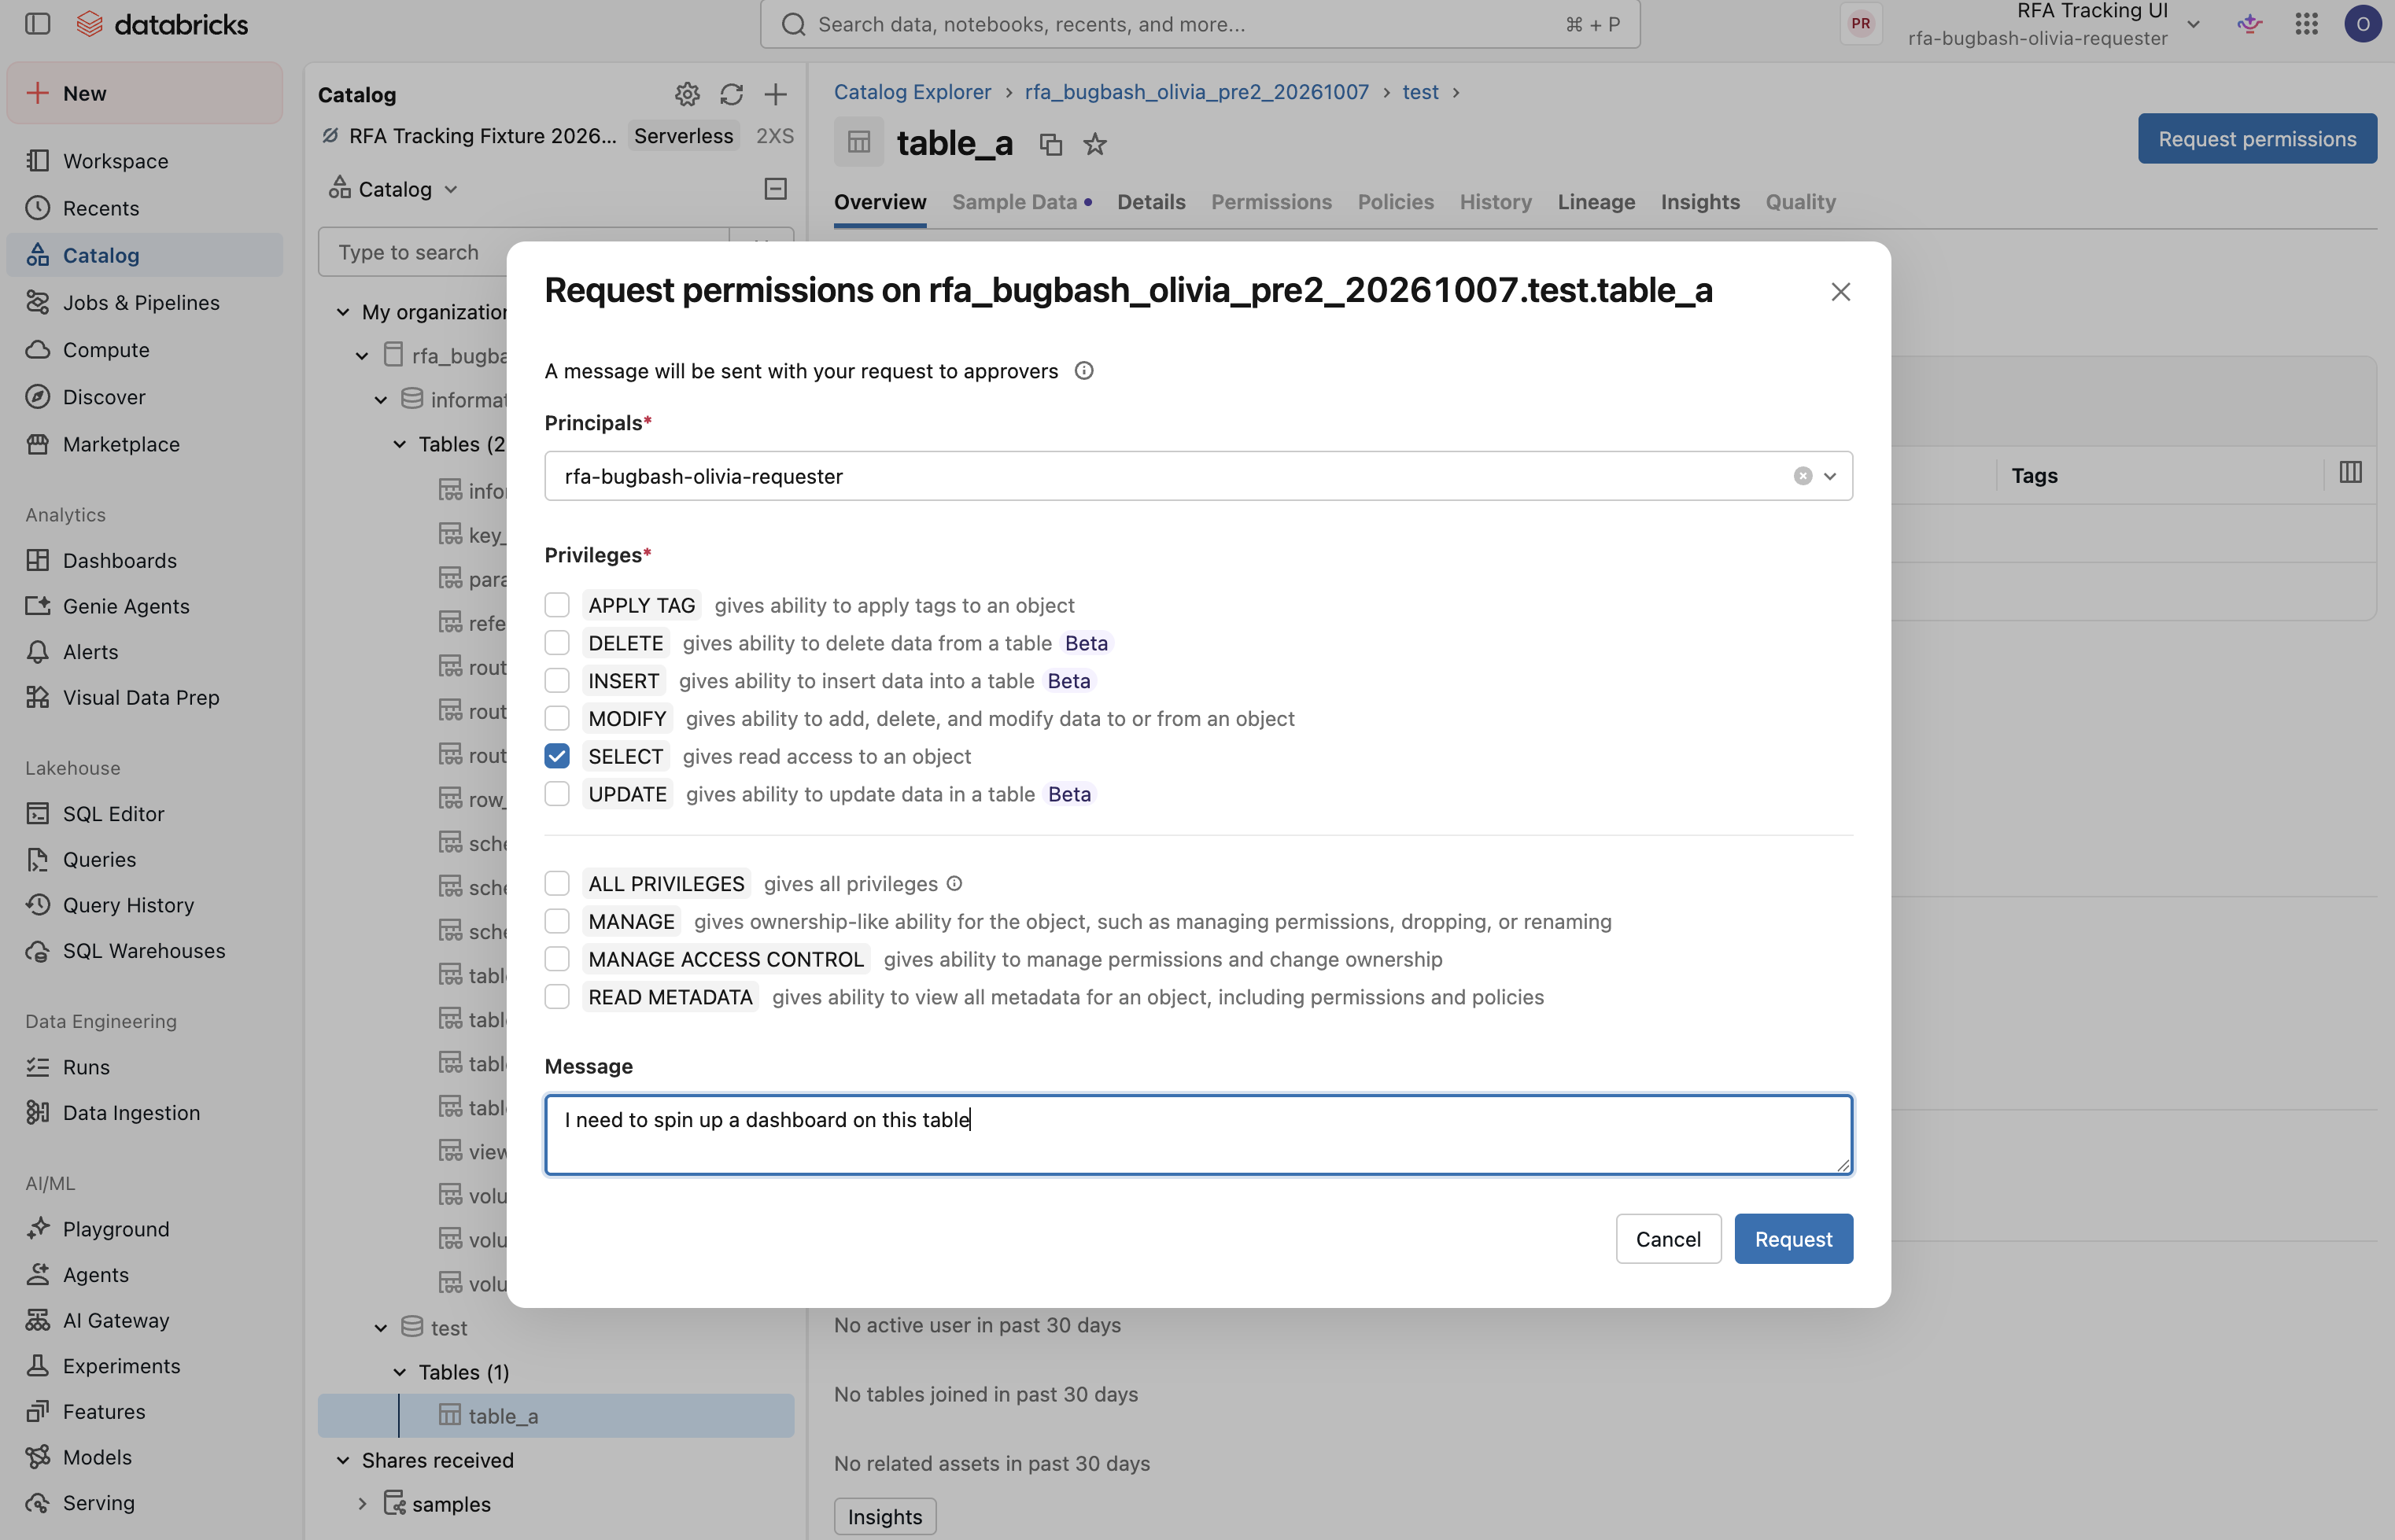This screenshot has width=2395, height=1540.
Task: Focus the top search bar
Action: pyautogui.click(x=1200, y=24)
